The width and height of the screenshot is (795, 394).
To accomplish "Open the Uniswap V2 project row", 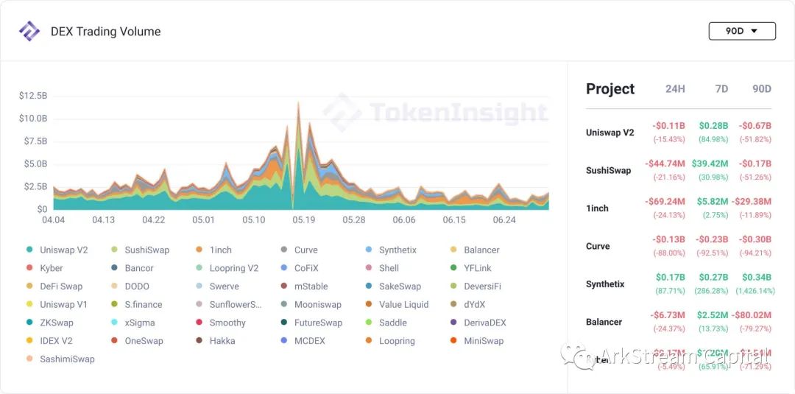I will click(679, 133).
